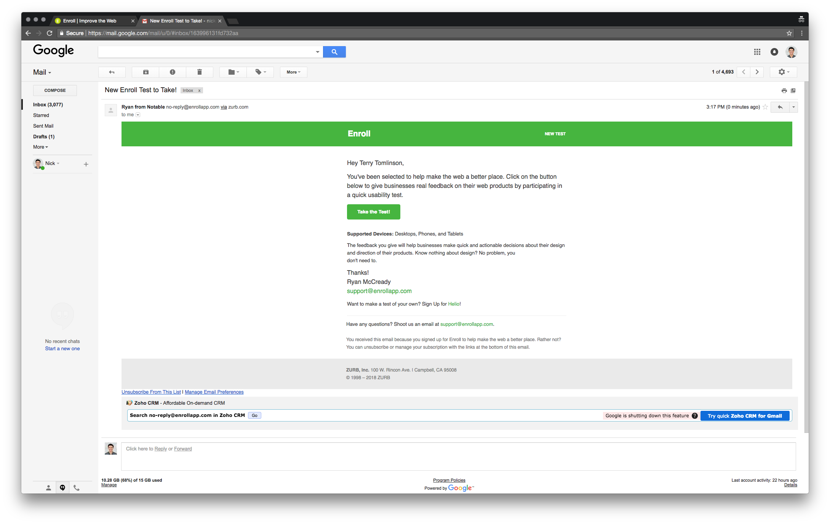Click the browser back arrow
The height and width of the screenshot is (524, 830).
click(x=28, y=33)
